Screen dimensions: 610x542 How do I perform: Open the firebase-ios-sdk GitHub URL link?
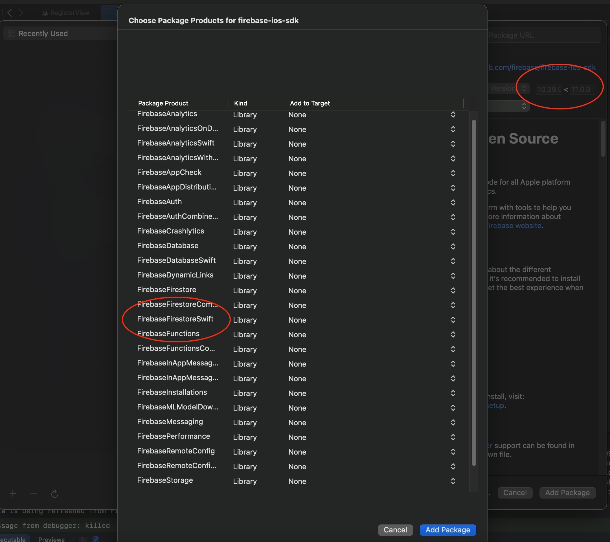click(541, 67)
